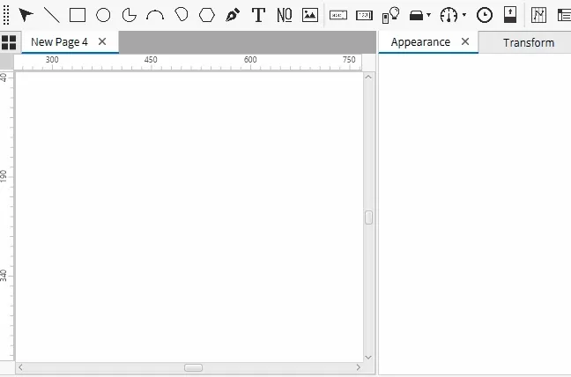The width and height of the screenshot is (571, 377).
Task: Switch to the Transform tab
Action: coord(529,42)
